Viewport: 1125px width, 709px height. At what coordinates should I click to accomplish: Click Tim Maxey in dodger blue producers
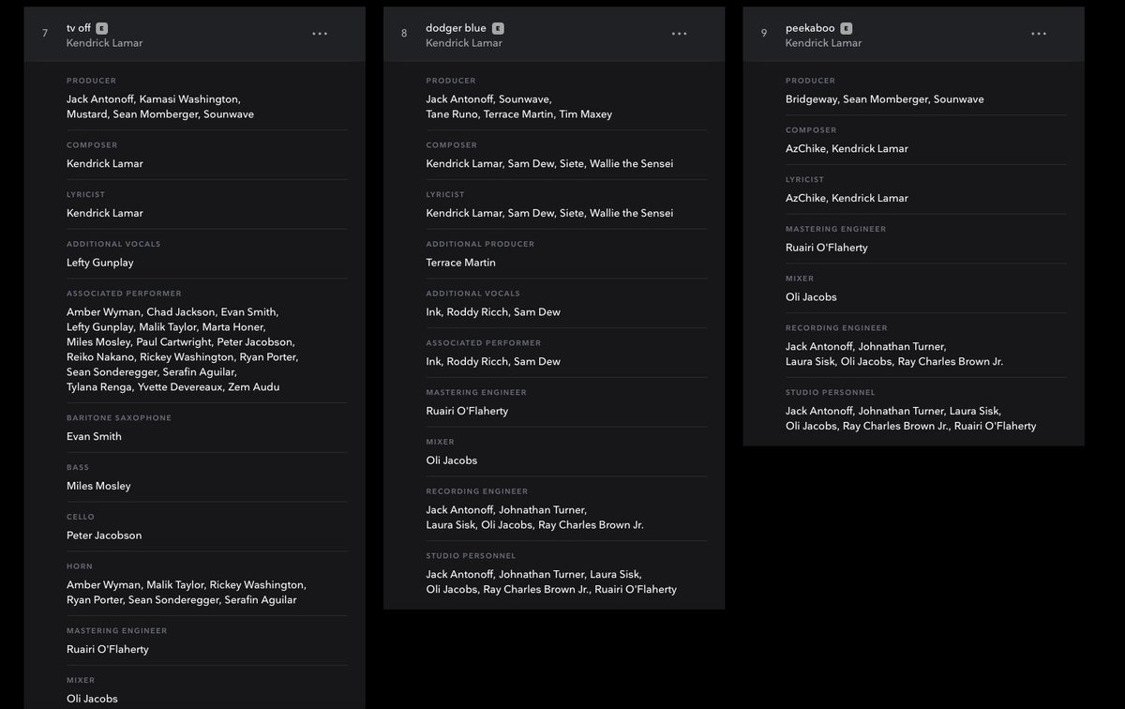[x=586, y=114]
